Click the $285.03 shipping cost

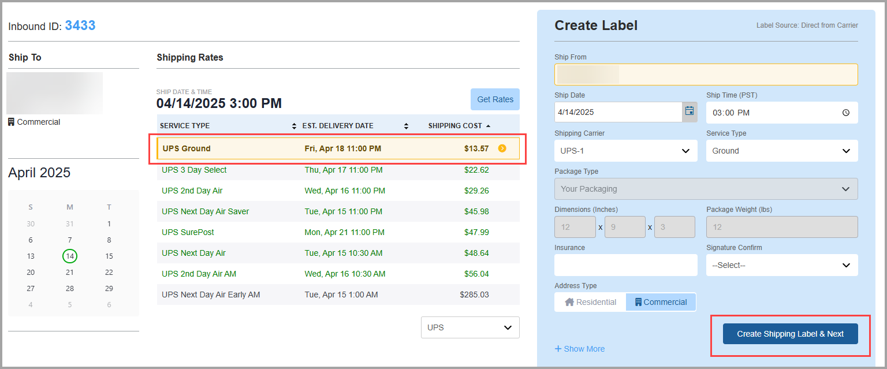click(x=474, y=295)
